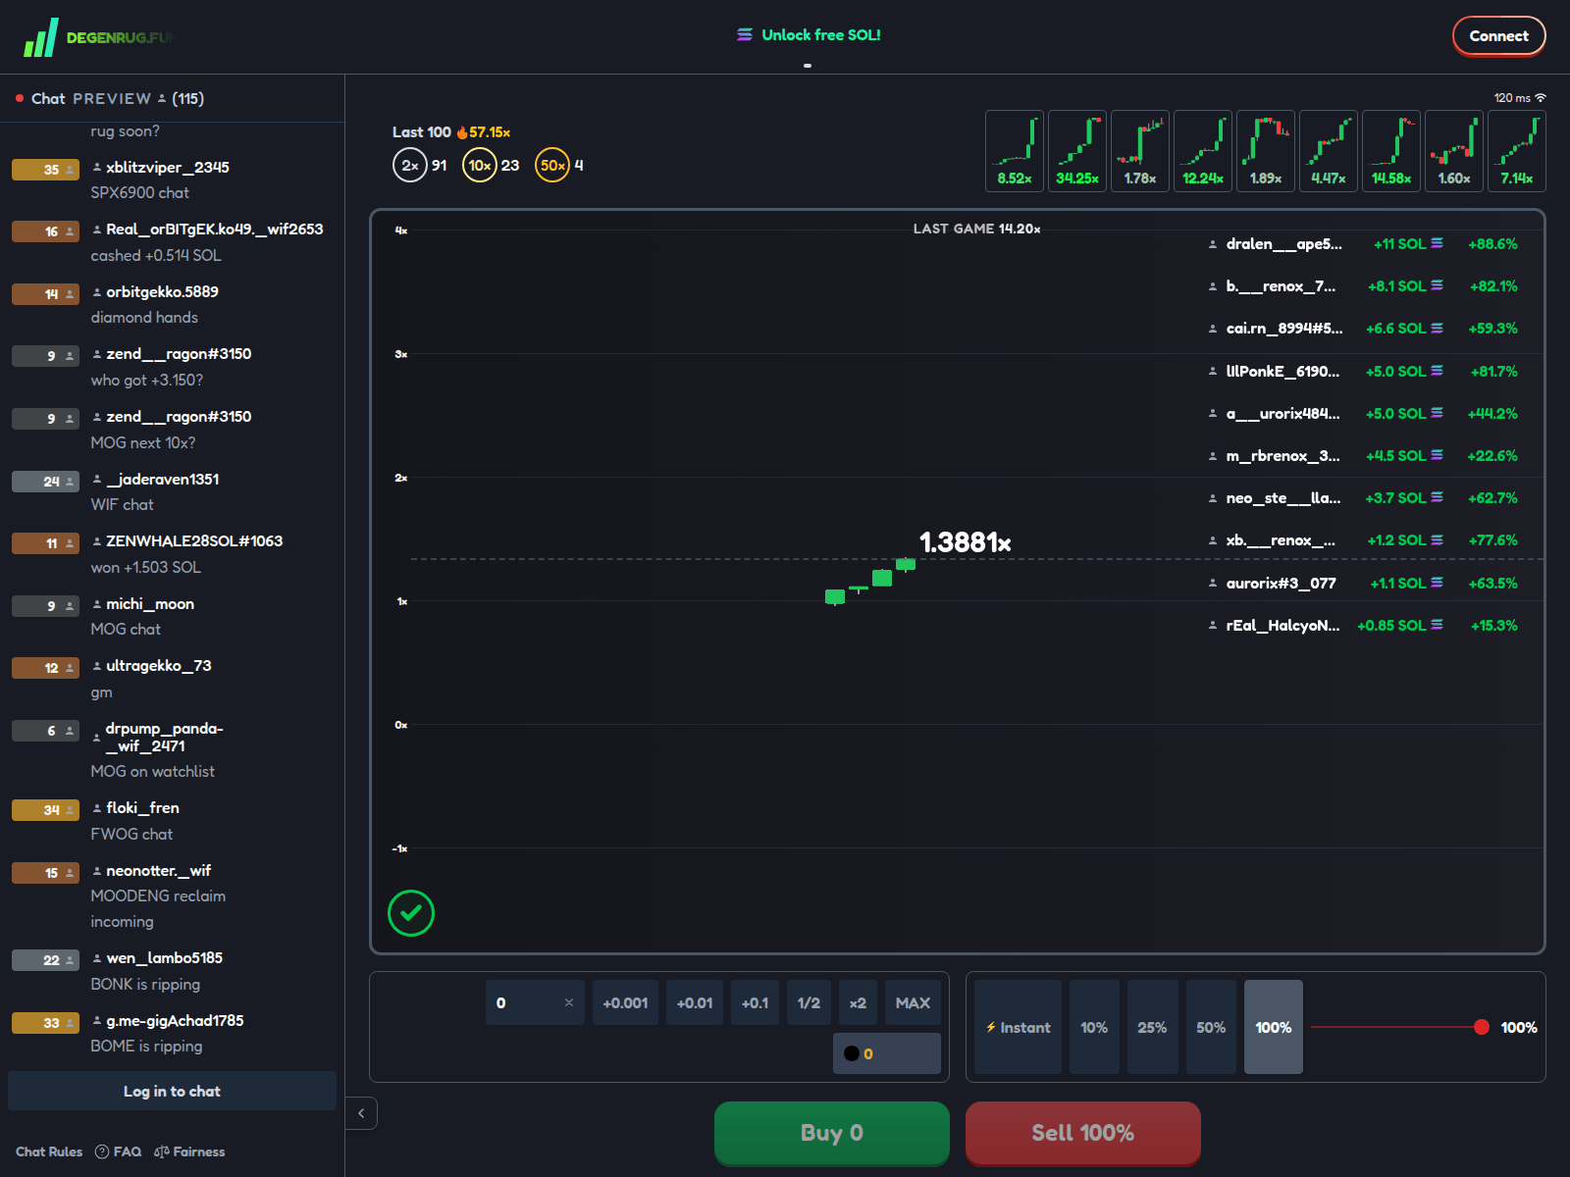Click username michi_moon in chat
Image resolution: width=1570 pixels, height=1177 pixels.
[150, 604]
